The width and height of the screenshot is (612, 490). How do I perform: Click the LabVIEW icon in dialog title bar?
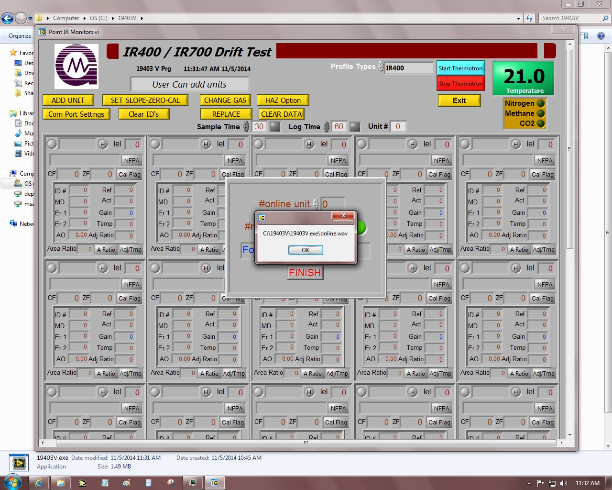click(262, 218)
